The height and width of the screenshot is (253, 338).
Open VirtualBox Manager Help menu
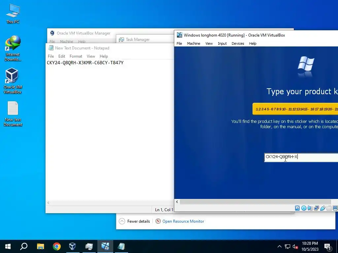[x=82, y=41]
